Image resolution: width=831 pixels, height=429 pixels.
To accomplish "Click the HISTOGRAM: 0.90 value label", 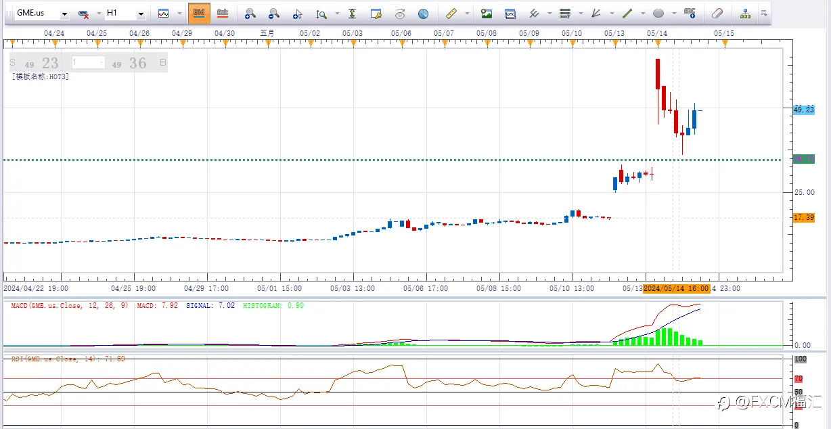I will coord(273,306).
